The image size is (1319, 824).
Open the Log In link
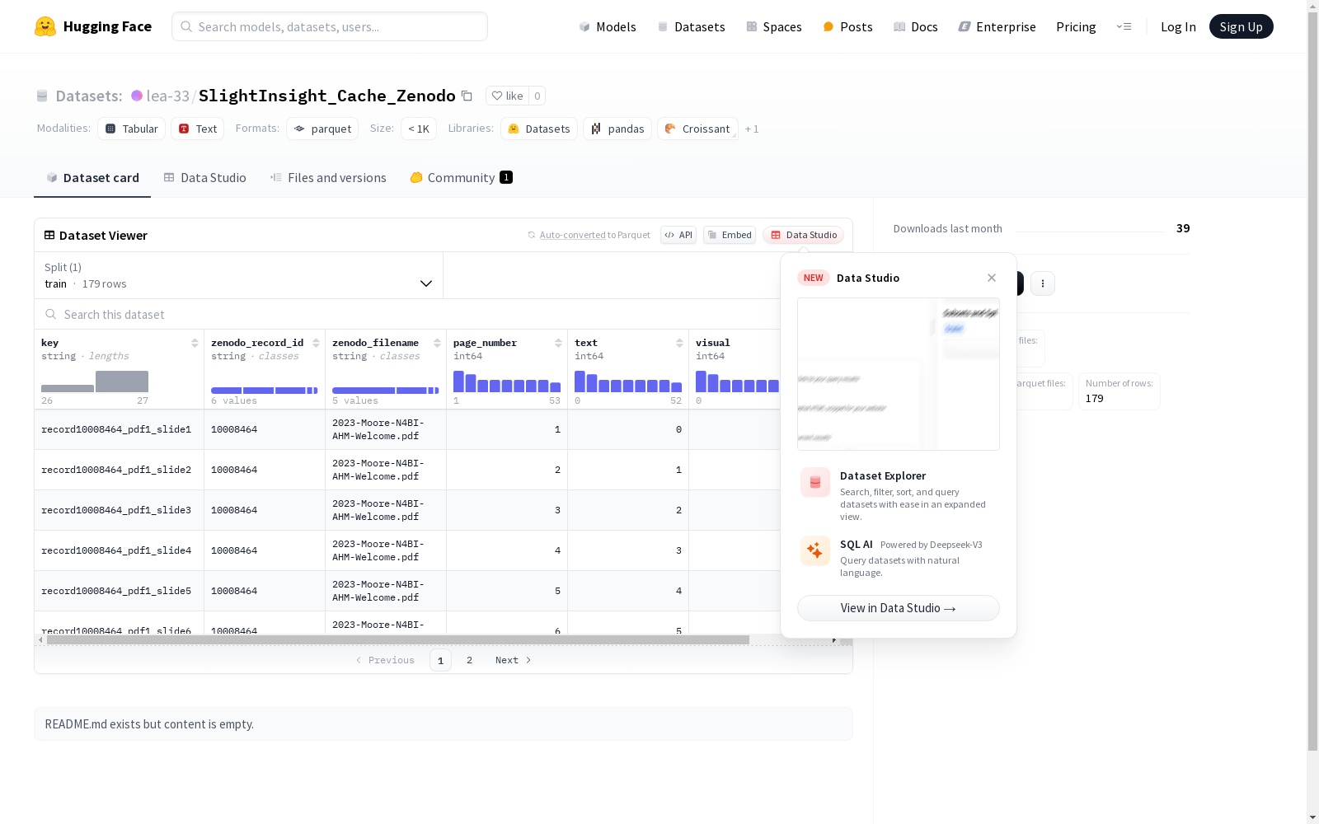click(1178, 26)
